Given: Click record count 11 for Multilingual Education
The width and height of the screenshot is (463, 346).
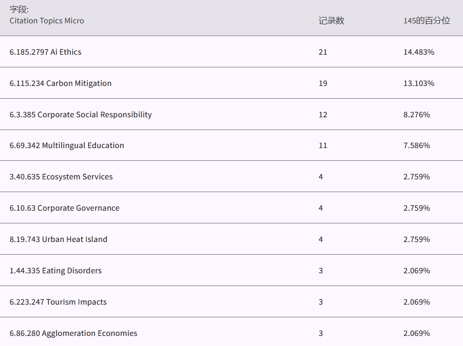Looking at the screenshot, I should click(x=323, y=145).
